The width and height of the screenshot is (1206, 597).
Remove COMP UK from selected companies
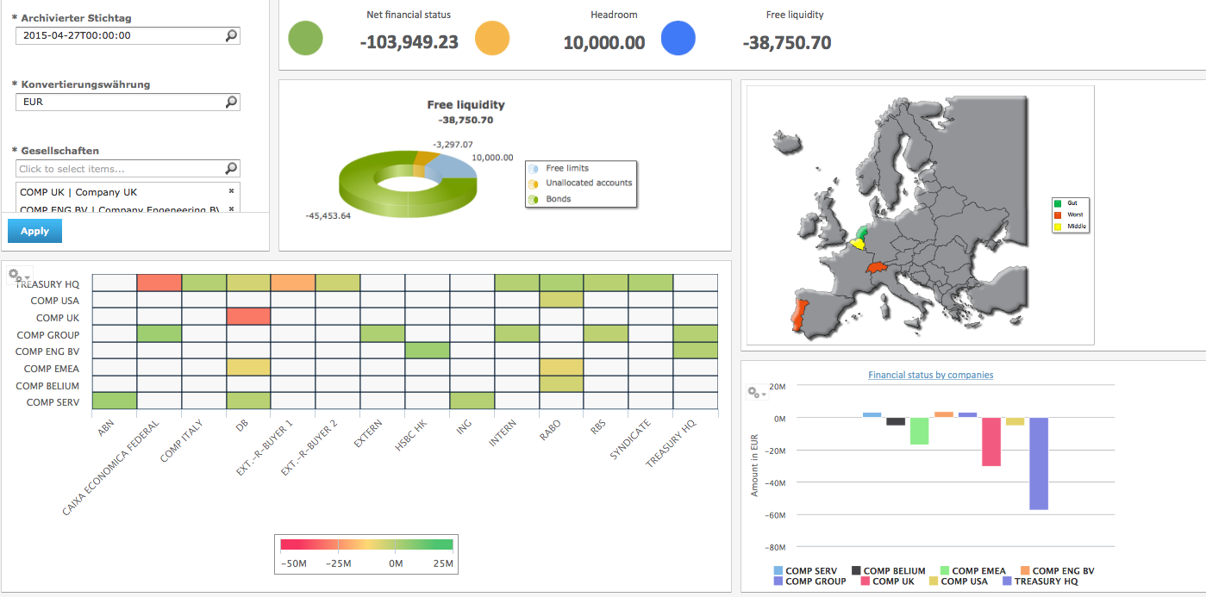231,191
